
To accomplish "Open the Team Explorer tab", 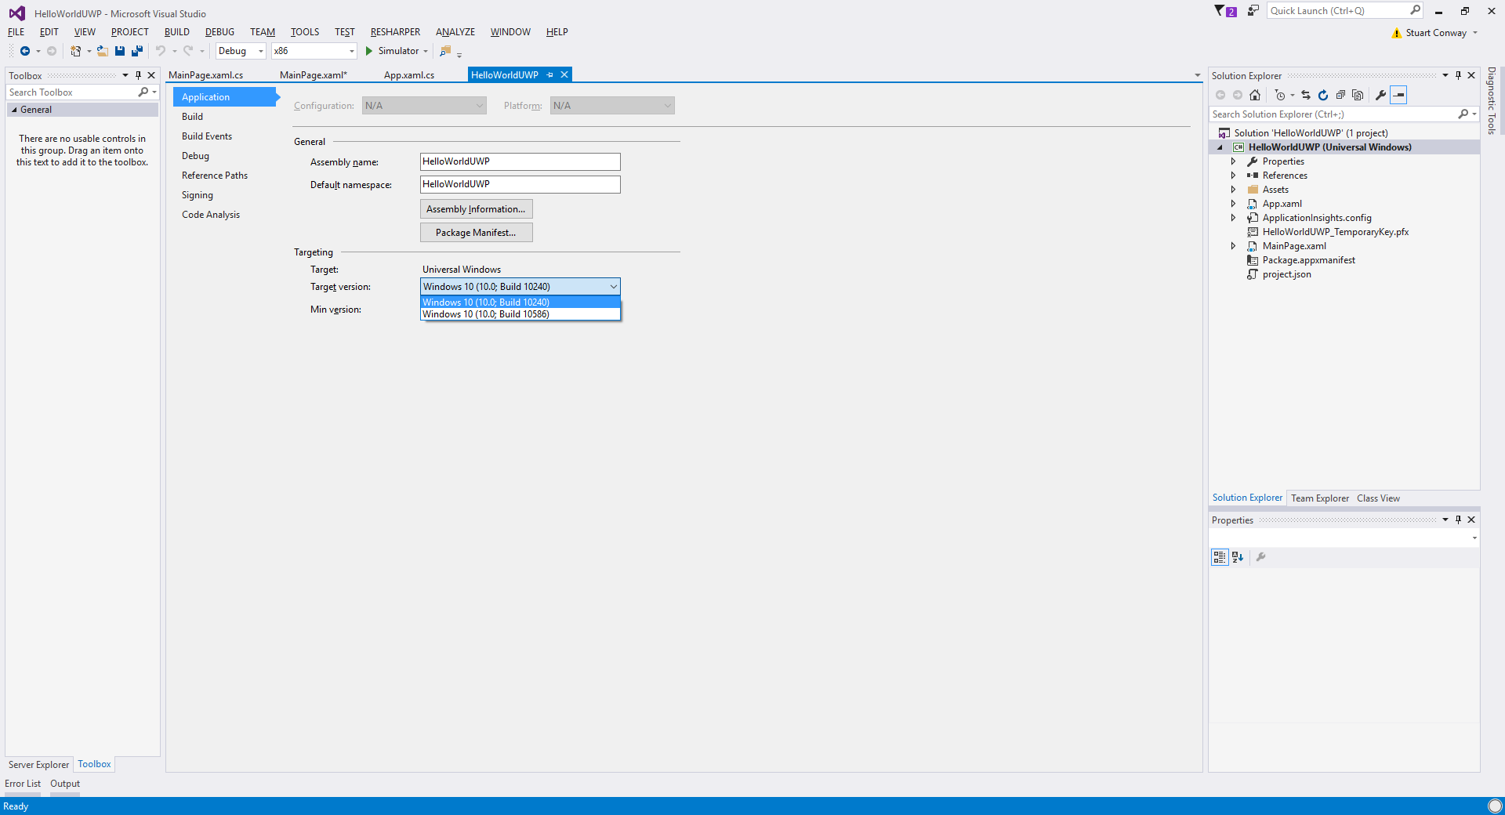I will 1320,498.
